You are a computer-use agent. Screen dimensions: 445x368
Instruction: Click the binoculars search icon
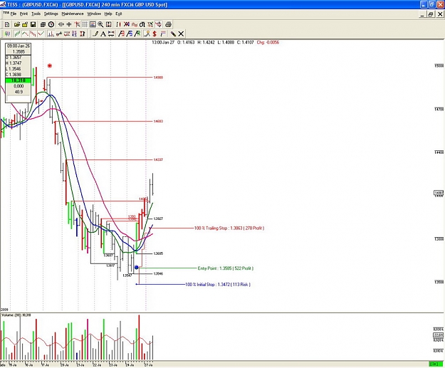point(142,24)
